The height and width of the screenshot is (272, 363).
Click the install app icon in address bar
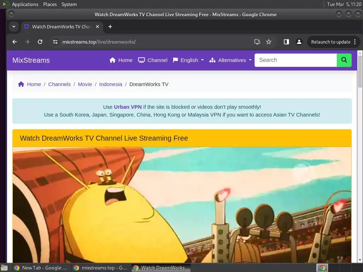(x=257, y=42)
